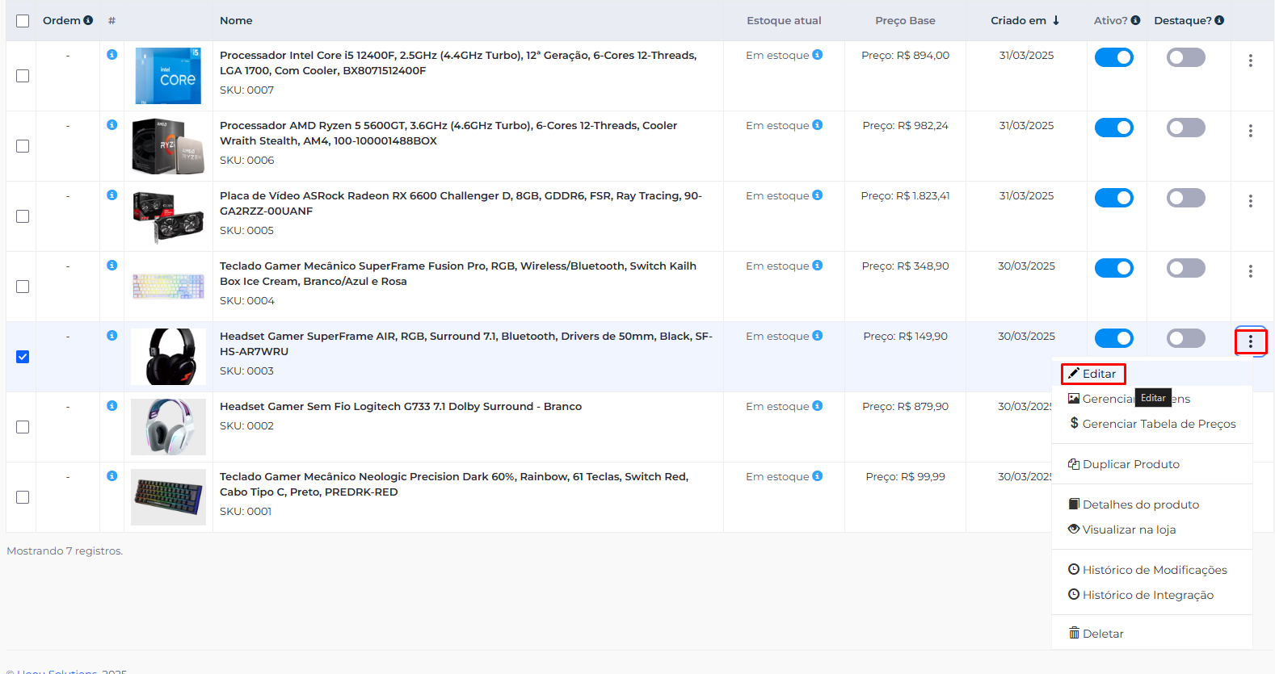The image size is (1275, 674).
Task: Check the ASRock Radeon RX 6600 row checkbox
Action: point(23,216)
